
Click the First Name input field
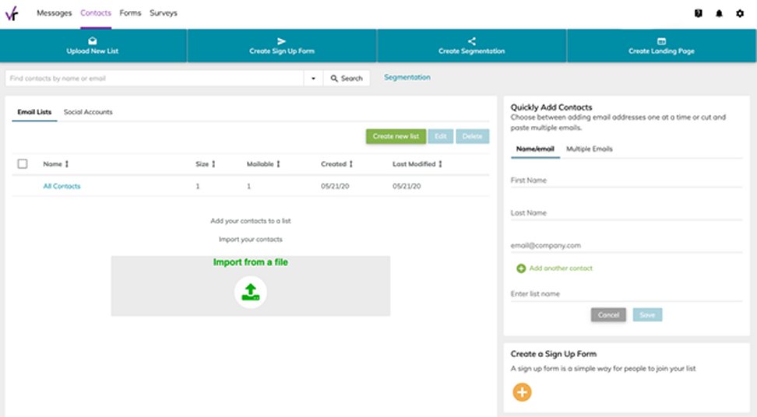click(626, 180)
